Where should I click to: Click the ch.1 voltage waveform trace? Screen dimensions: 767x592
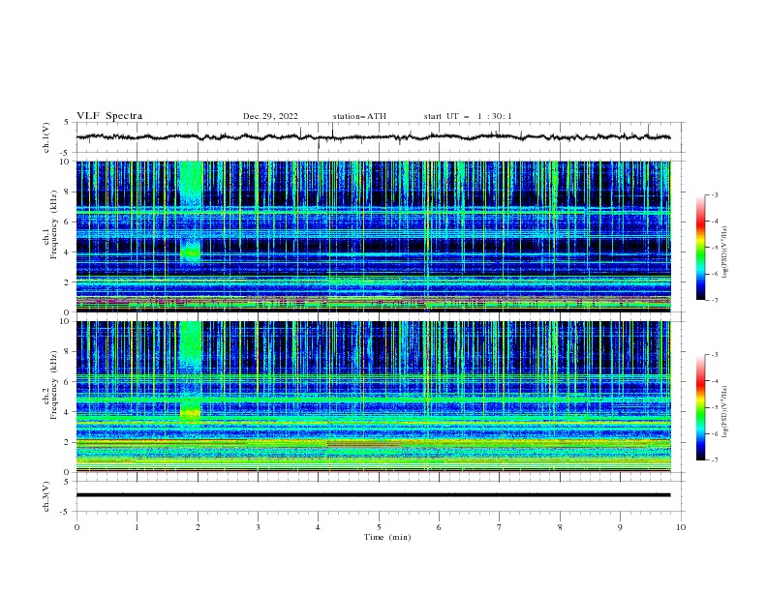[x=373, y=137]
